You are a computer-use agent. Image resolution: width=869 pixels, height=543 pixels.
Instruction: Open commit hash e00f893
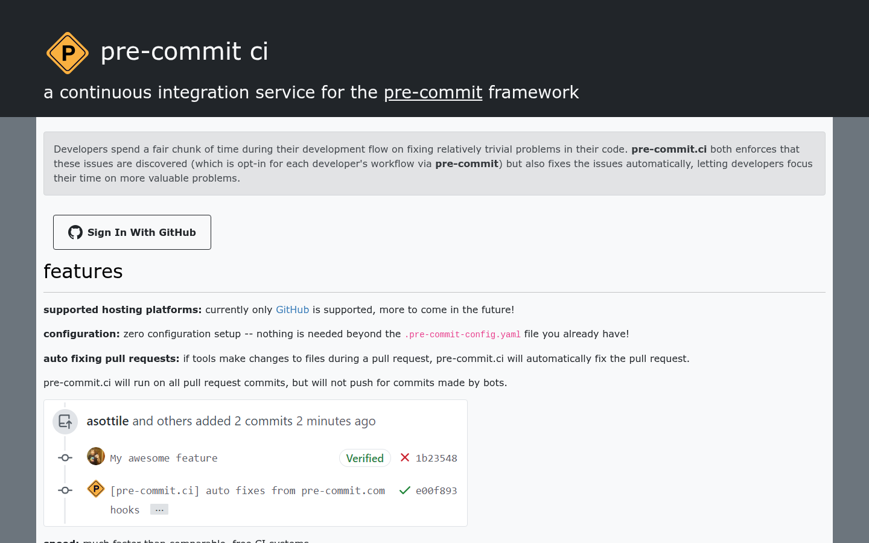pyautogui.click(x=436, y=491)
